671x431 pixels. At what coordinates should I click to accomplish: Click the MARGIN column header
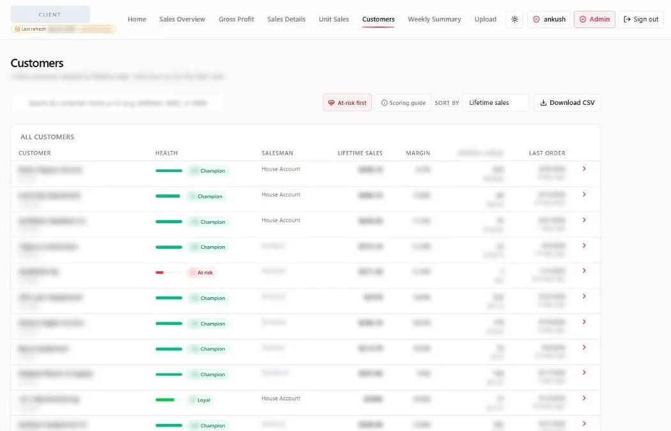click(x=418, y=153)
